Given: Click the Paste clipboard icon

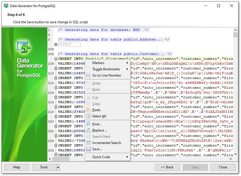Looking at the screenshot, I should tap(88, 110).
